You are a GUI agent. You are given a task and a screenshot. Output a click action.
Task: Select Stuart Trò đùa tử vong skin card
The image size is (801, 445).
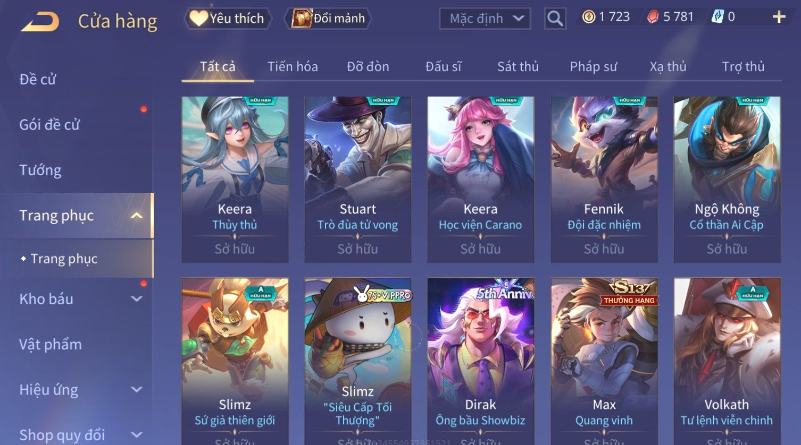pos(358,179)
